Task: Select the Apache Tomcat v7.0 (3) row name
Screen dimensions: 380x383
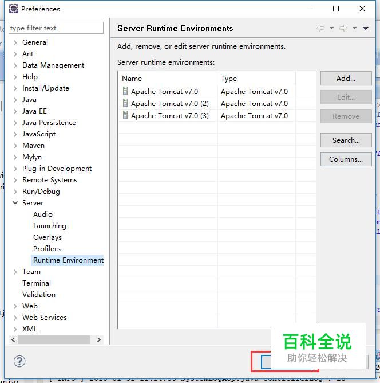Action: coord(169,116)
